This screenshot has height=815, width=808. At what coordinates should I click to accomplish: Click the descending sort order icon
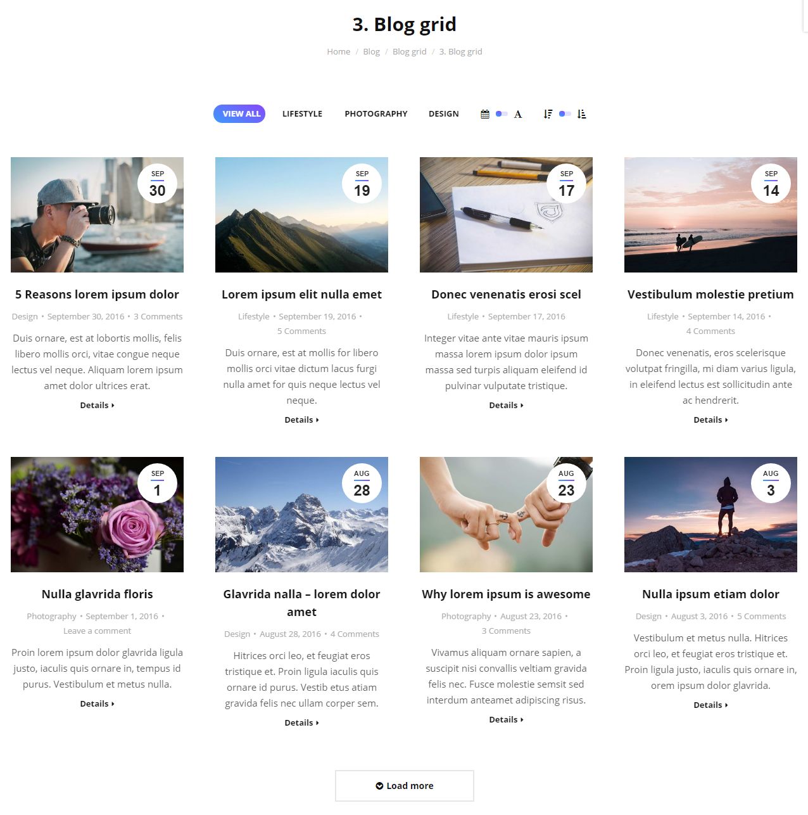click(548, 114)
